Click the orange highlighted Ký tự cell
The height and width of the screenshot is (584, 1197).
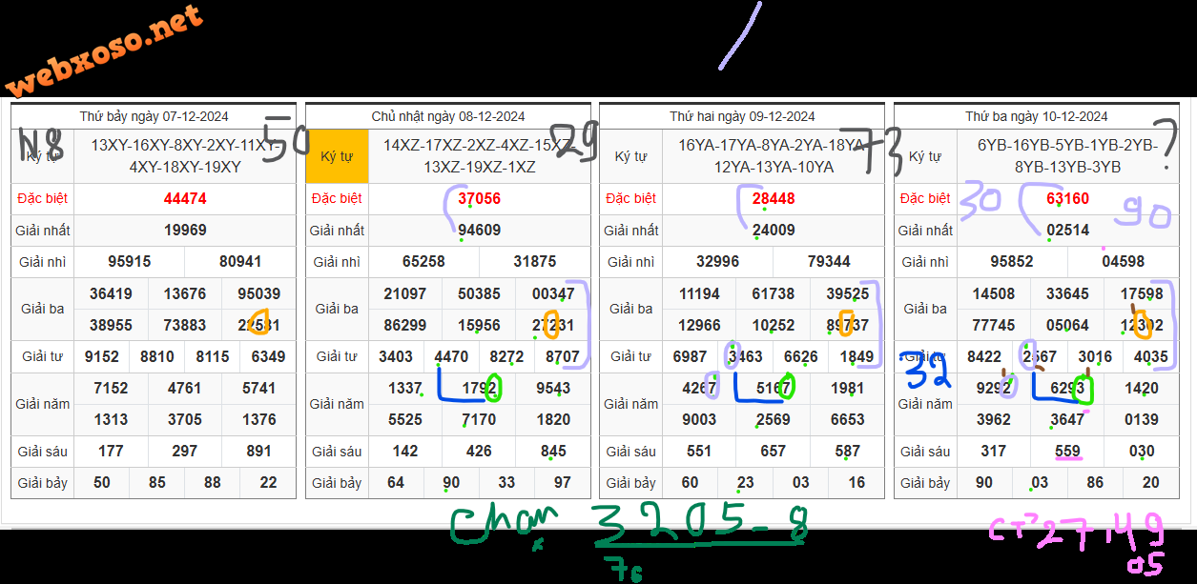pyautogui.click(x=337, y=156)
